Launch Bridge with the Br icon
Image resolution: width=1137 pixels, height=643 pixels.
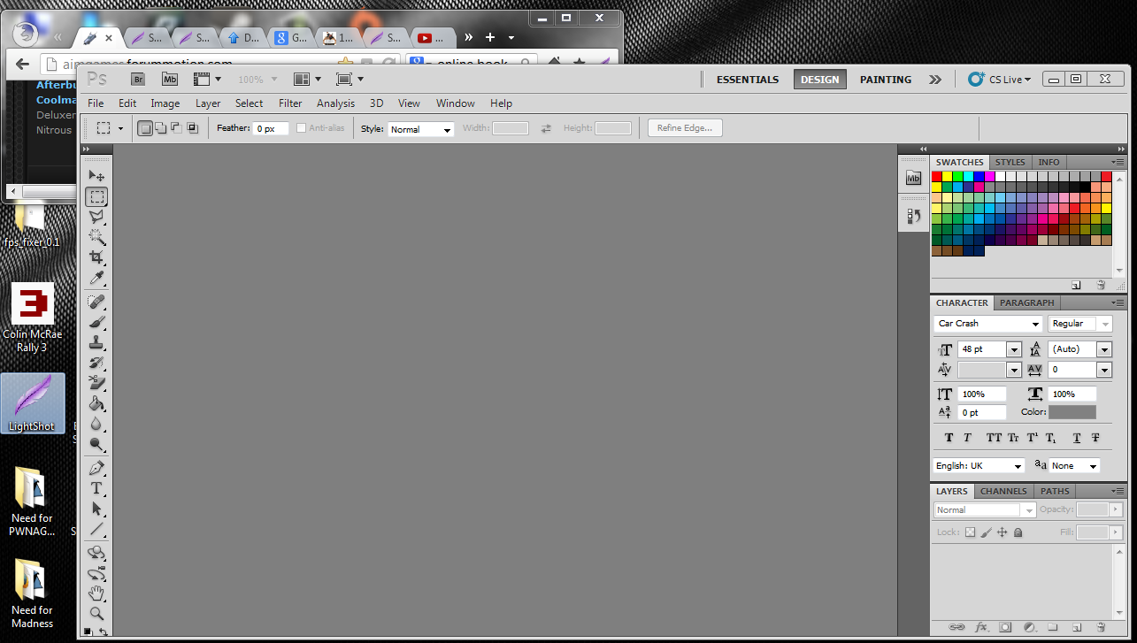137,80
